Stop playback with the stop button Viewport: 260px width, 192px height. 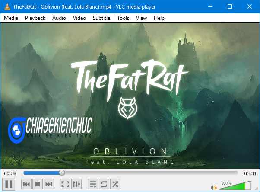click(38, 184)
